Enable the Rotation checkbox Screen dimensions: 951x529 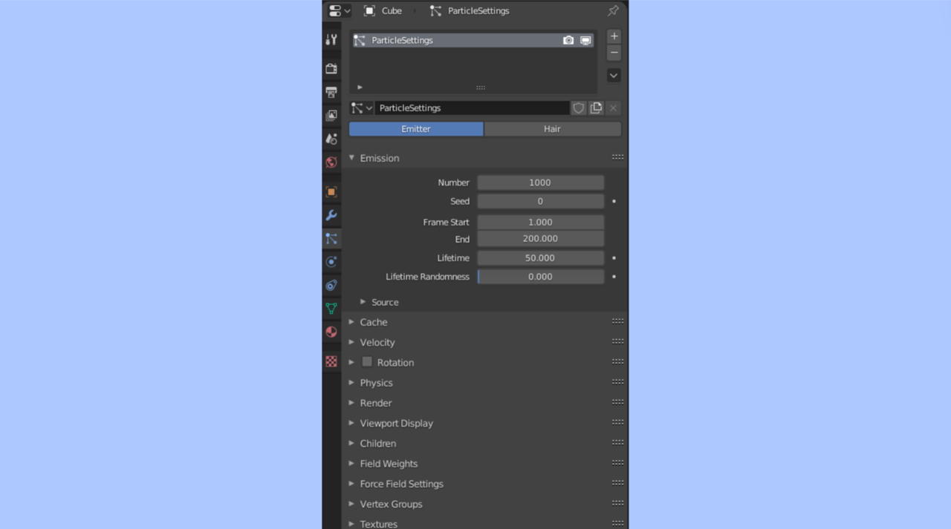[367, 362]
